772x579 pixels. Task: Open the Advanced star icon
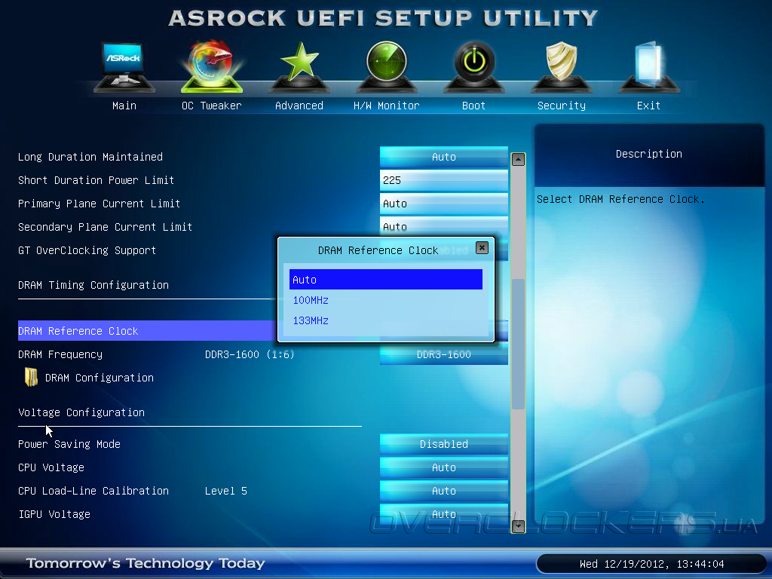point(299,67)
